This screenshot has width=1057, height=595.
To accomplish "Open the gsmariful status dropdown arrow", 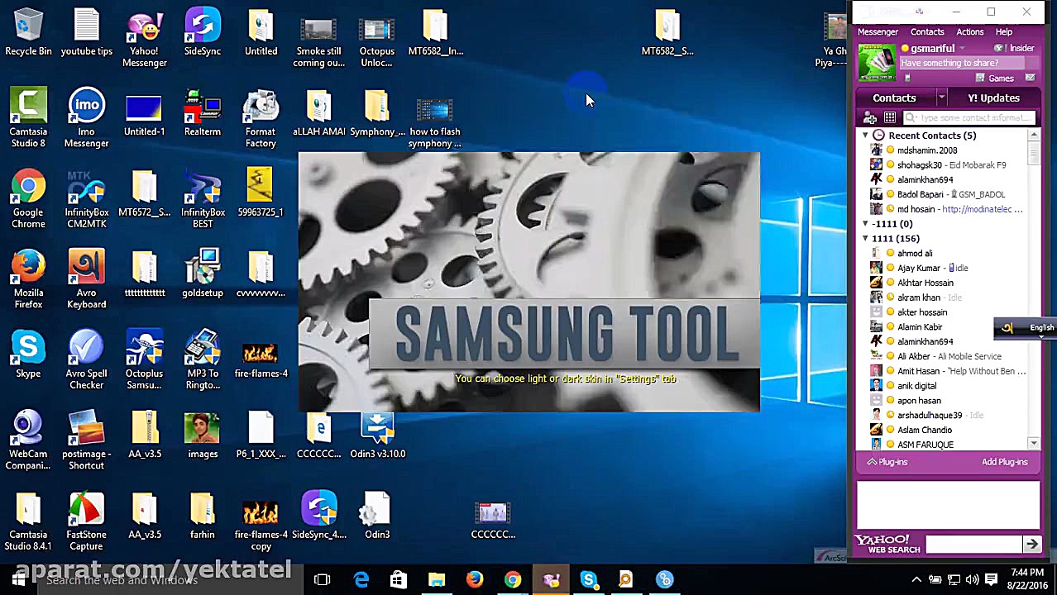I will click(x=962, y=49).
